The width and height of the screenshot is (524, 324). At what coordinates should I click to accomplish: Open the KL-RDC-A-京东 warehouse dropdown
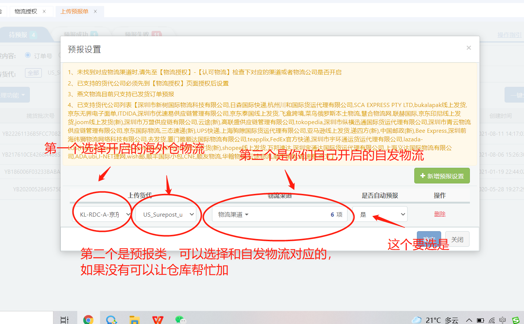coord(102,214)
